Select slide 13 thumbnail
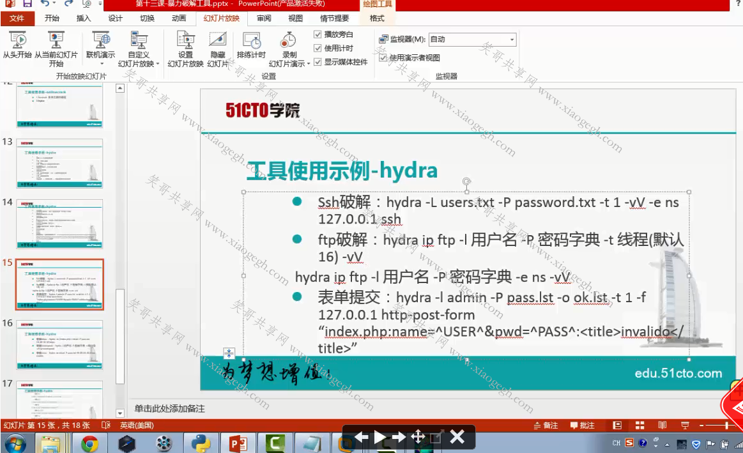This screenshot has width=743, height=453. coord(59,164)
